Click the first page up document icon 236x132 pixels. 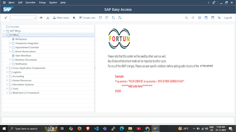[100, 18]
